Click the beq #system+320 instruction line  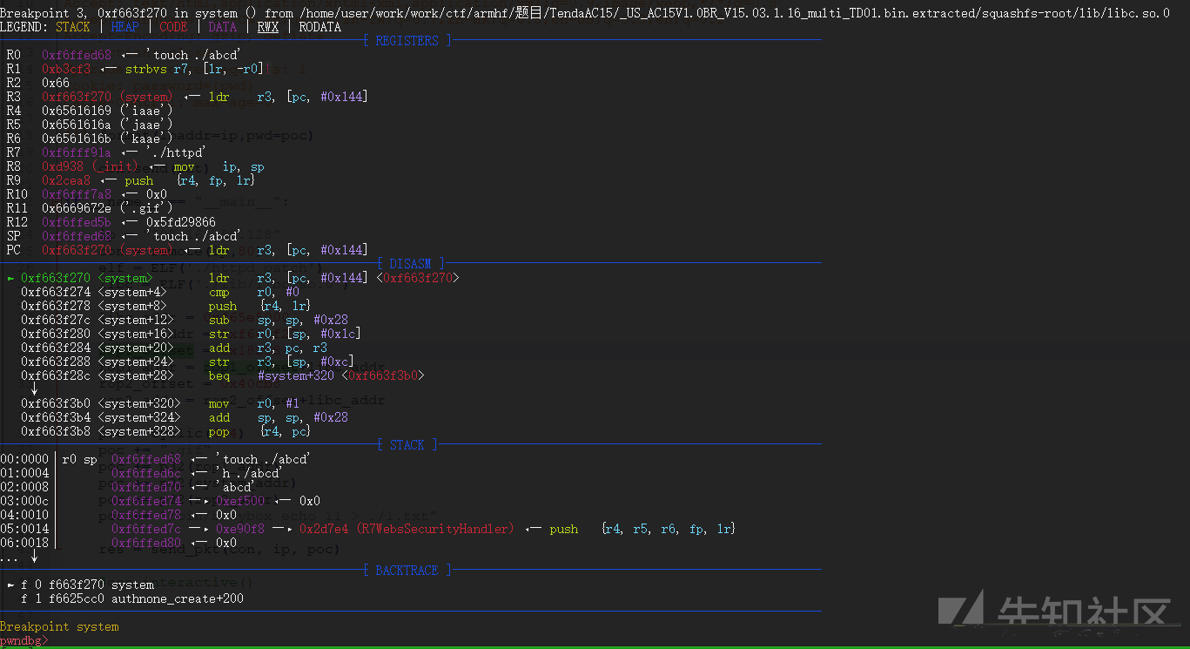click(x=223, y=375)
